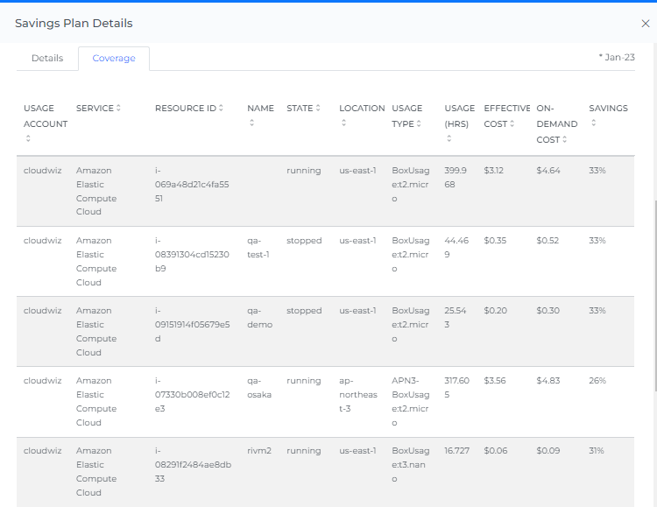Sort by On-Demand Cost column
The width and height of the screenshot is (657, 507).
[564, 139]
